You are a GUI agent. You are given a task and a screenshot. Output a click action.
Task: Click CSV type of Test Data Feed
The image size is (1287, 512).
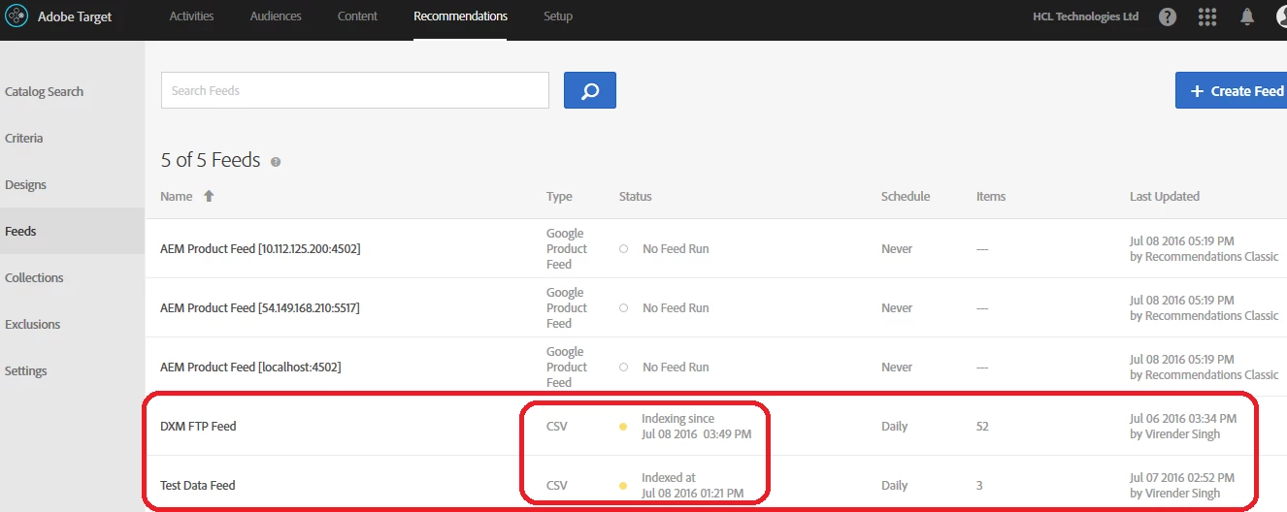[557, 486]
